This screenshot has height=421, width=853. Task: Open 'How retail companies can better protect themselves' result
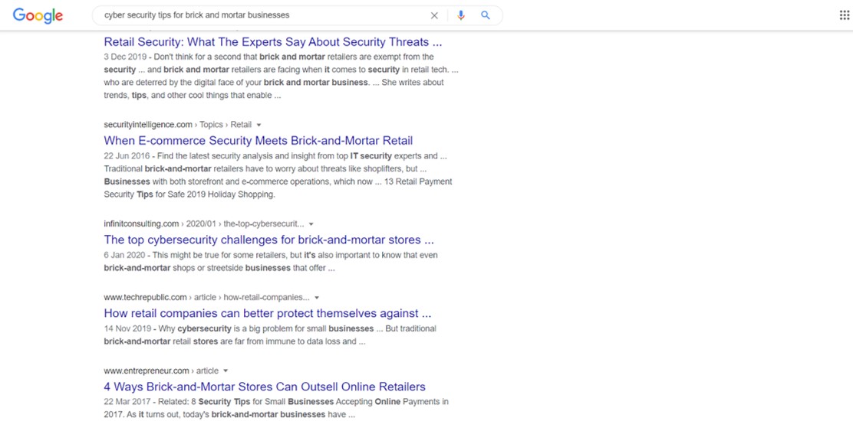click(268, 313)
